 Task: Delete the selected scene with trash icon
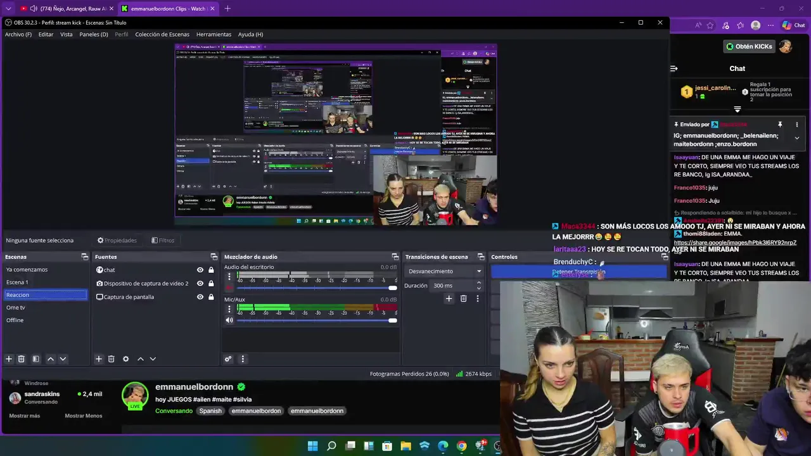(x=21, y=359)
